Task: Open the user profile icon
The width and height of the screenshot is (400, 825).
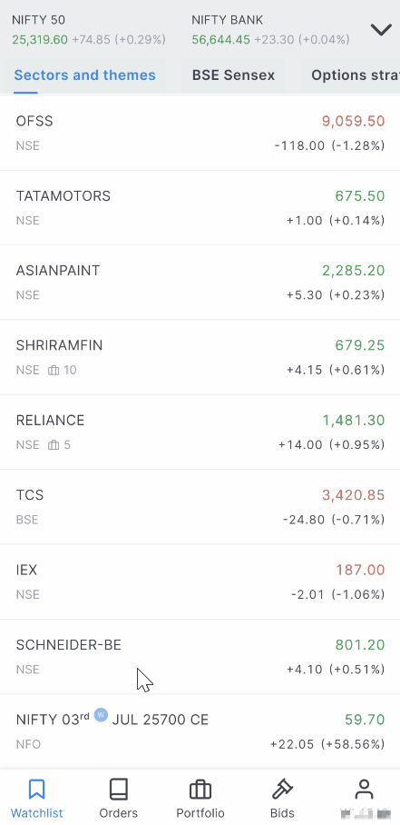Action: pos(364,790)
